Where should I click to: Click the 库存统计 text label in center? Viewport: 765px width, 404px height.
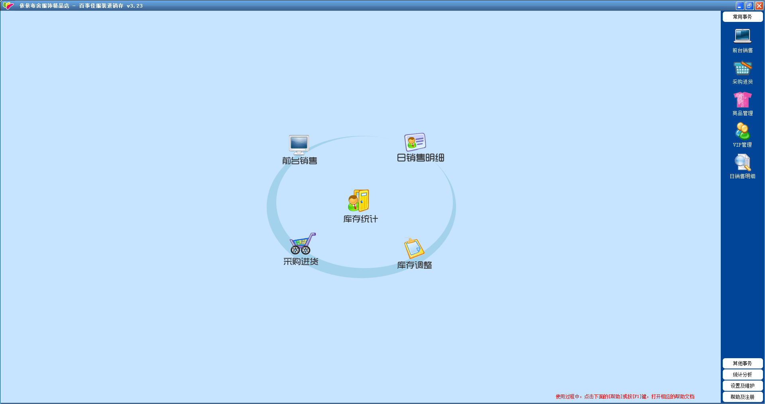pos(360,219)
